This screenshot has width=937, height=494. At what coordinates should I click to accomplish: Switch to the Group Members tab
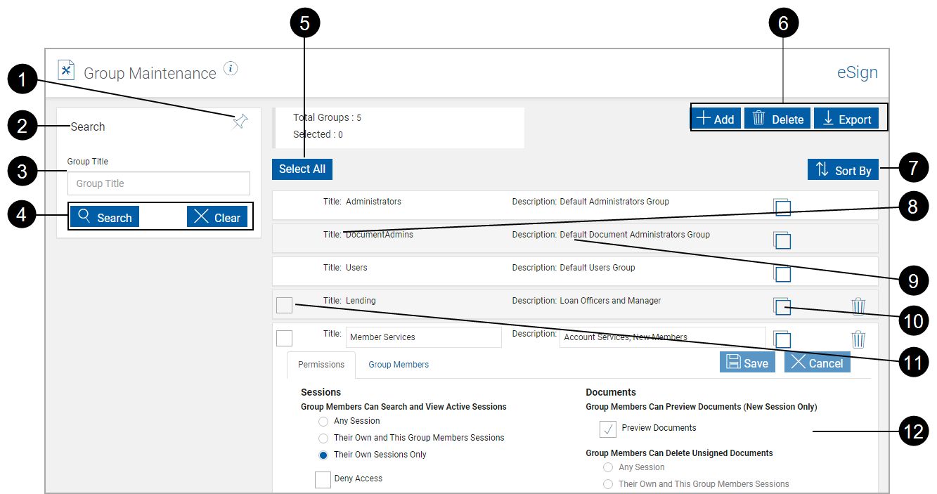tap(399, 365)
